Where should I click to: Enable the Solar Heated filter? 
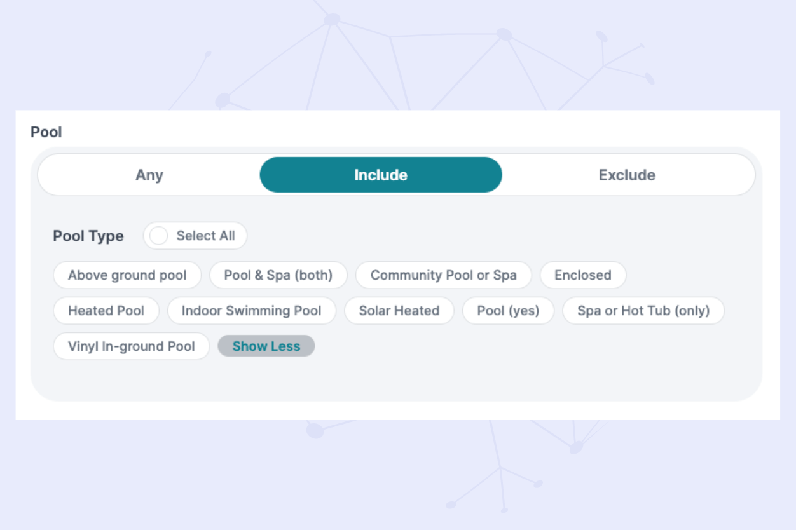[x=399, y=311]
